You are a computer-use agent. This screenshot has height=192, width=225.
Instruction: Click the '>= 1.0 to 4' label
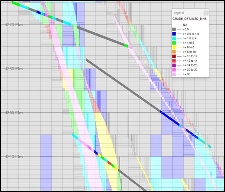(x=190, y=38)
